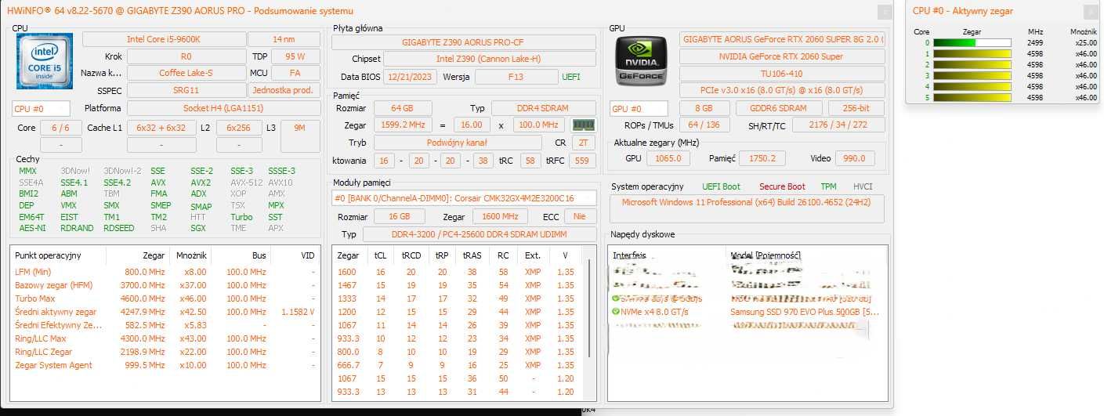Click the green status icon of the NVMe drive
Image resolution: width=1104 pixels, height=416 pixels.
point(615,312)
